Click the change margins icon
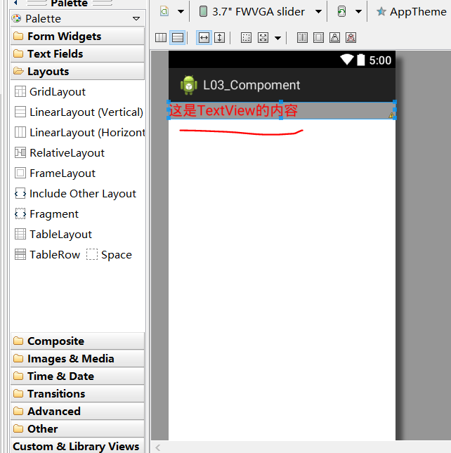 246,37
